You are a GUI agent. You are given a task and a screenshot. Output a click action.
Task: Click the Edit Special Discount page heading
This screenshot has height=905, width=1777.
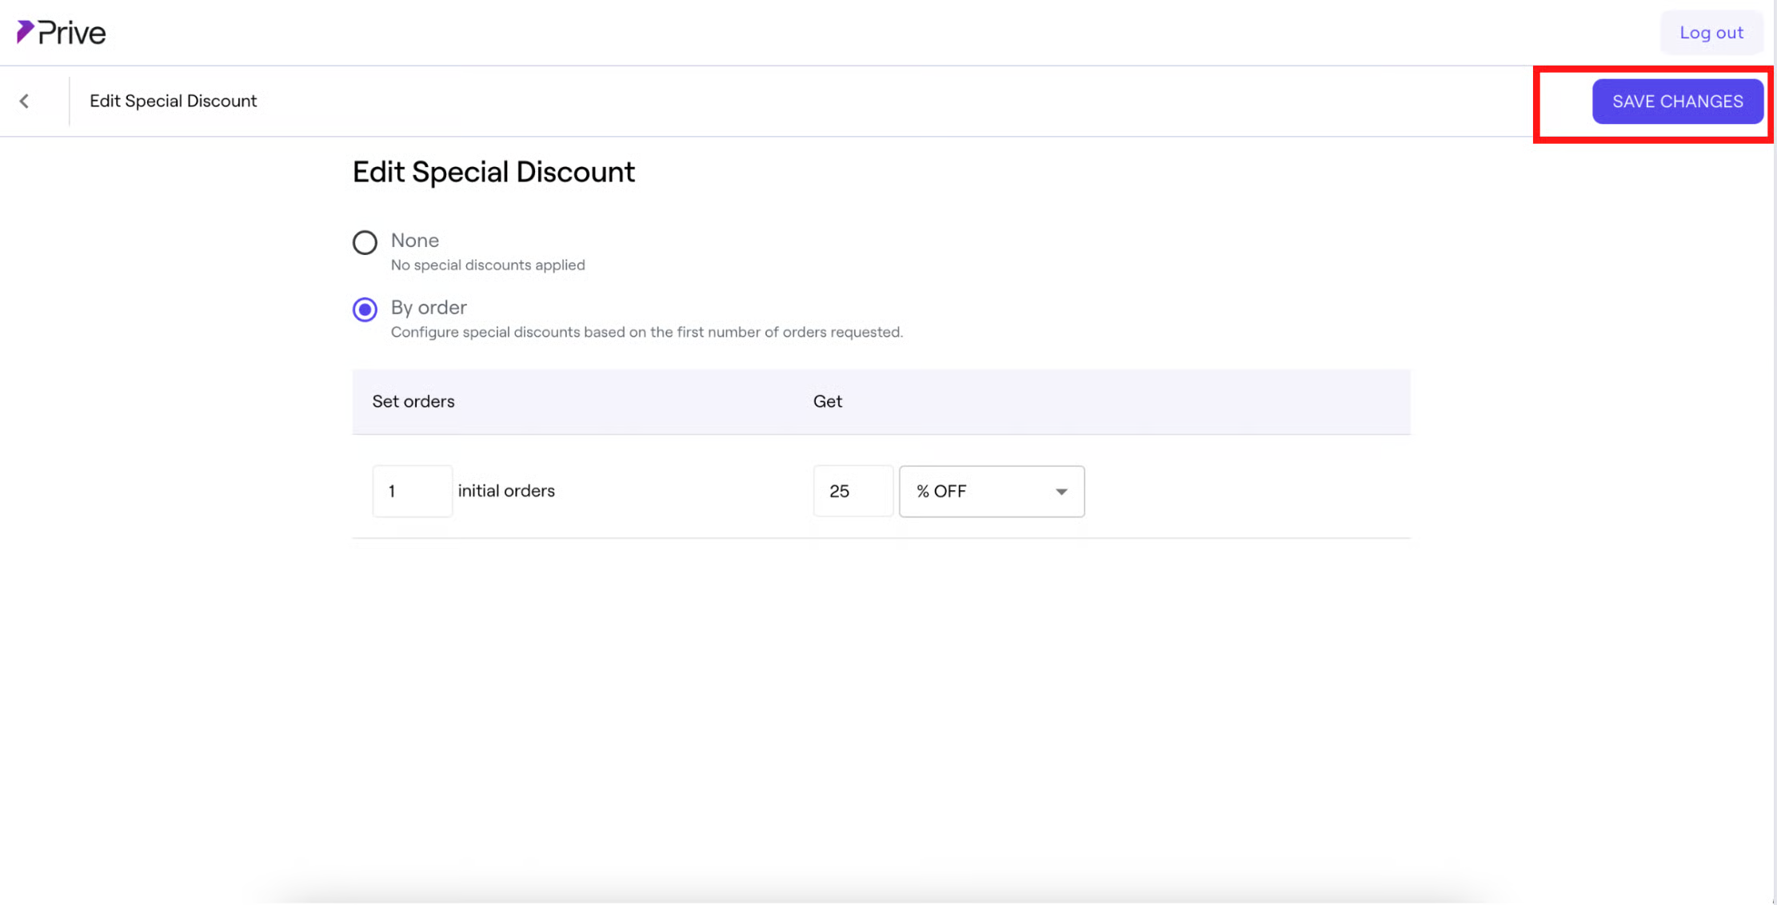[x=493, y=172]
